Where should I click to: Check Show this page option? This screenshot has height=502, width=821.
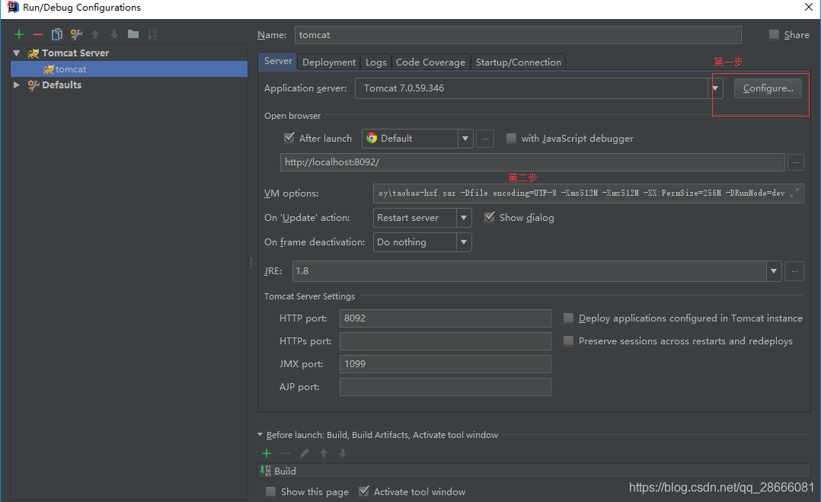270,491
